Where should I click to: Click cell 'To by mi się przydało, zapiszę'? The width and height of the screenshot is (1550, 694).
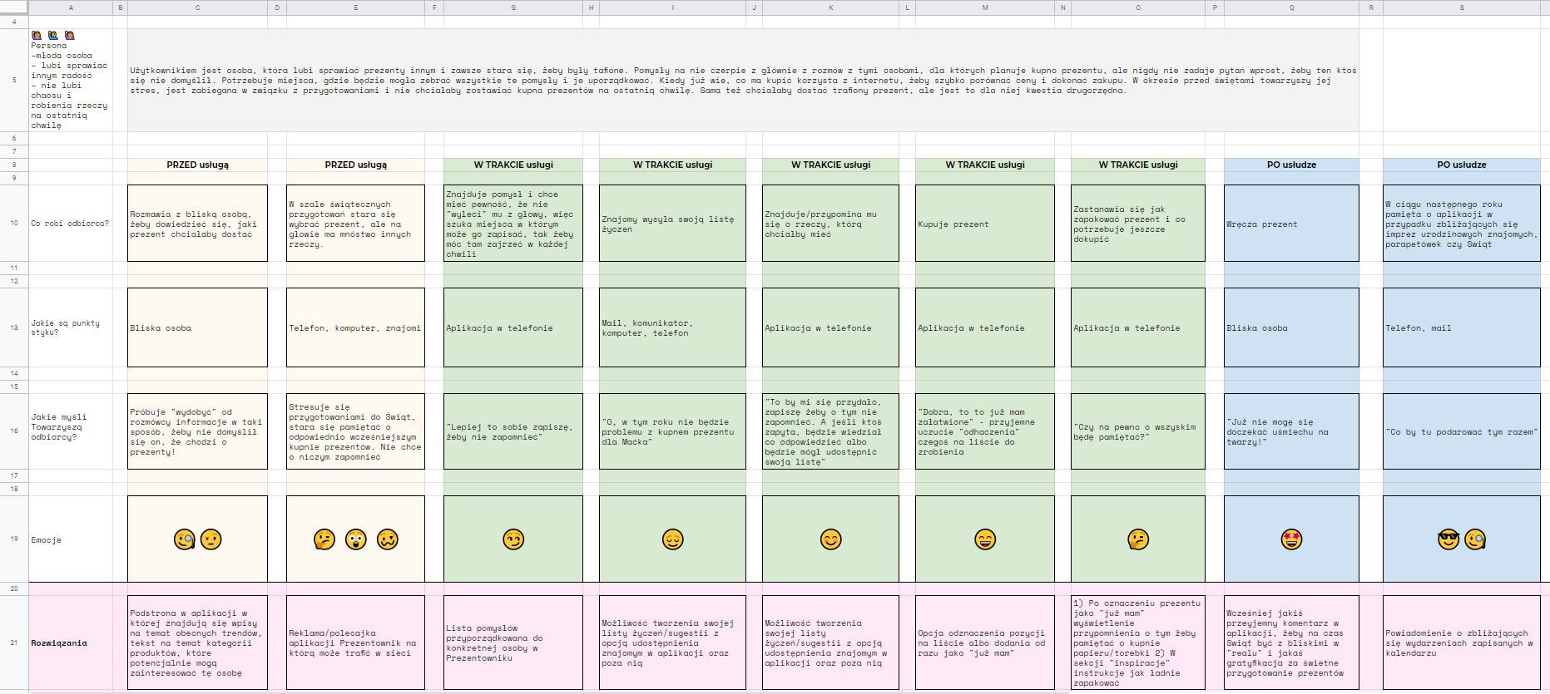pos(830,431)
